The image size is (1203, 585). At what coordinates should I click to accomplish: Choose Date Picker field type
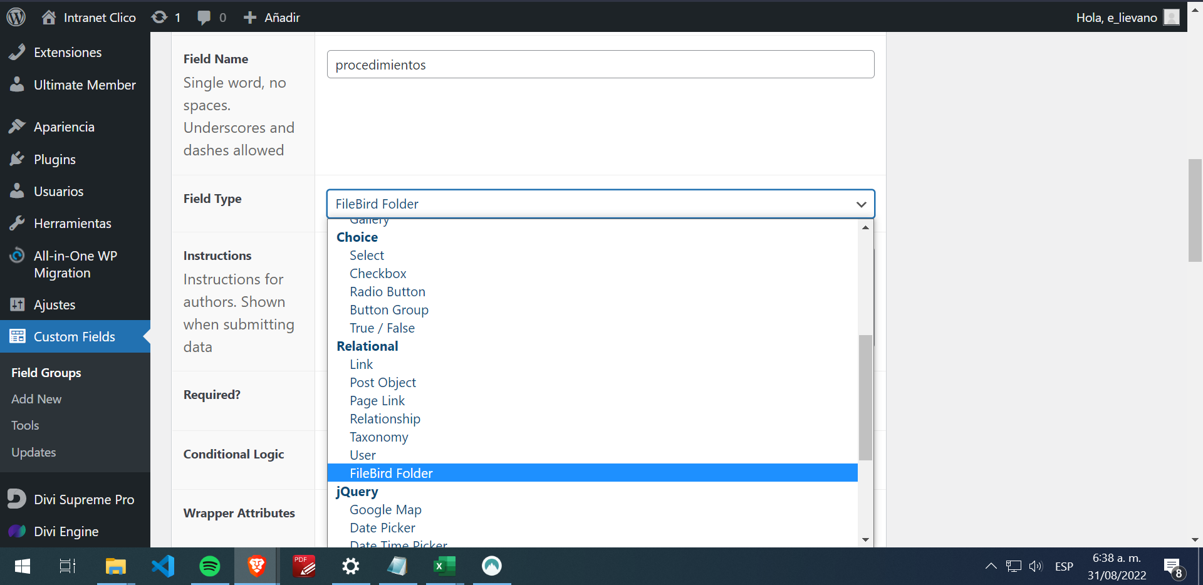click(x=382, y=527)
